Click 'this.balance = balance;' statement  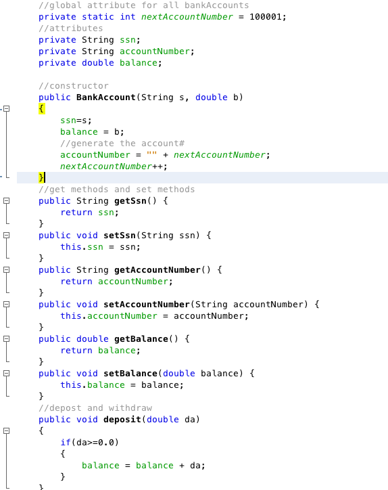pyautogui.click(x=122, y=385)
